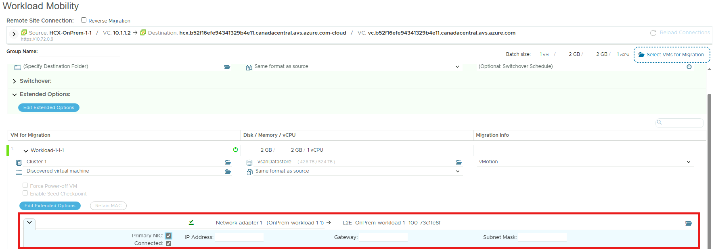Browse folder icon for Discovered virtual machine
This screenshot has width=714, height=249.
click(228, 172)
